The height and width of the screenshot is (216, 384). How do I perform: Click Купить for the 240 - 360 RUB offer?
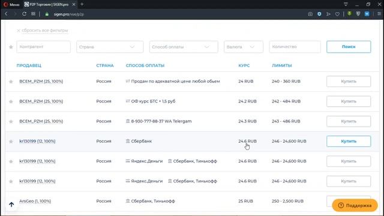(x=349, y=82)
